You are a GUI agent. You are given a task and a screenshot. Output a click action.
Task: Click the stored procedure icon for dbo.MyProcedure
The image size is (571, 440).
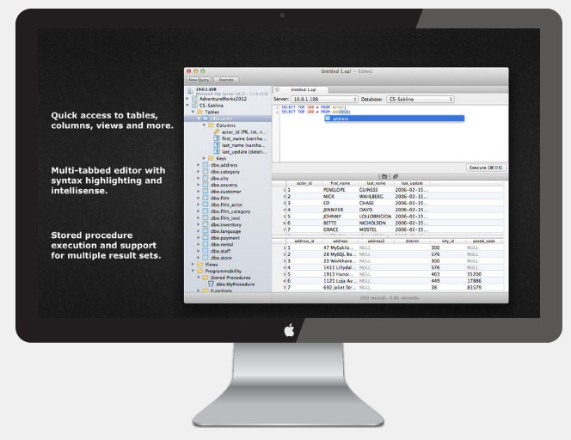pos(211,284)
